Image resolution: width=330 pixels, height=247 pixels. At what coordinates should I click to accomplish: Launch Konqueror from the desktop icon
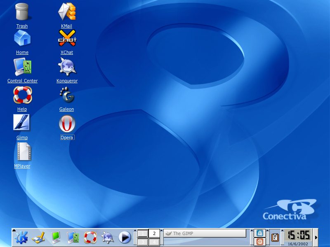pyautogui.click(x=67, y=66)
